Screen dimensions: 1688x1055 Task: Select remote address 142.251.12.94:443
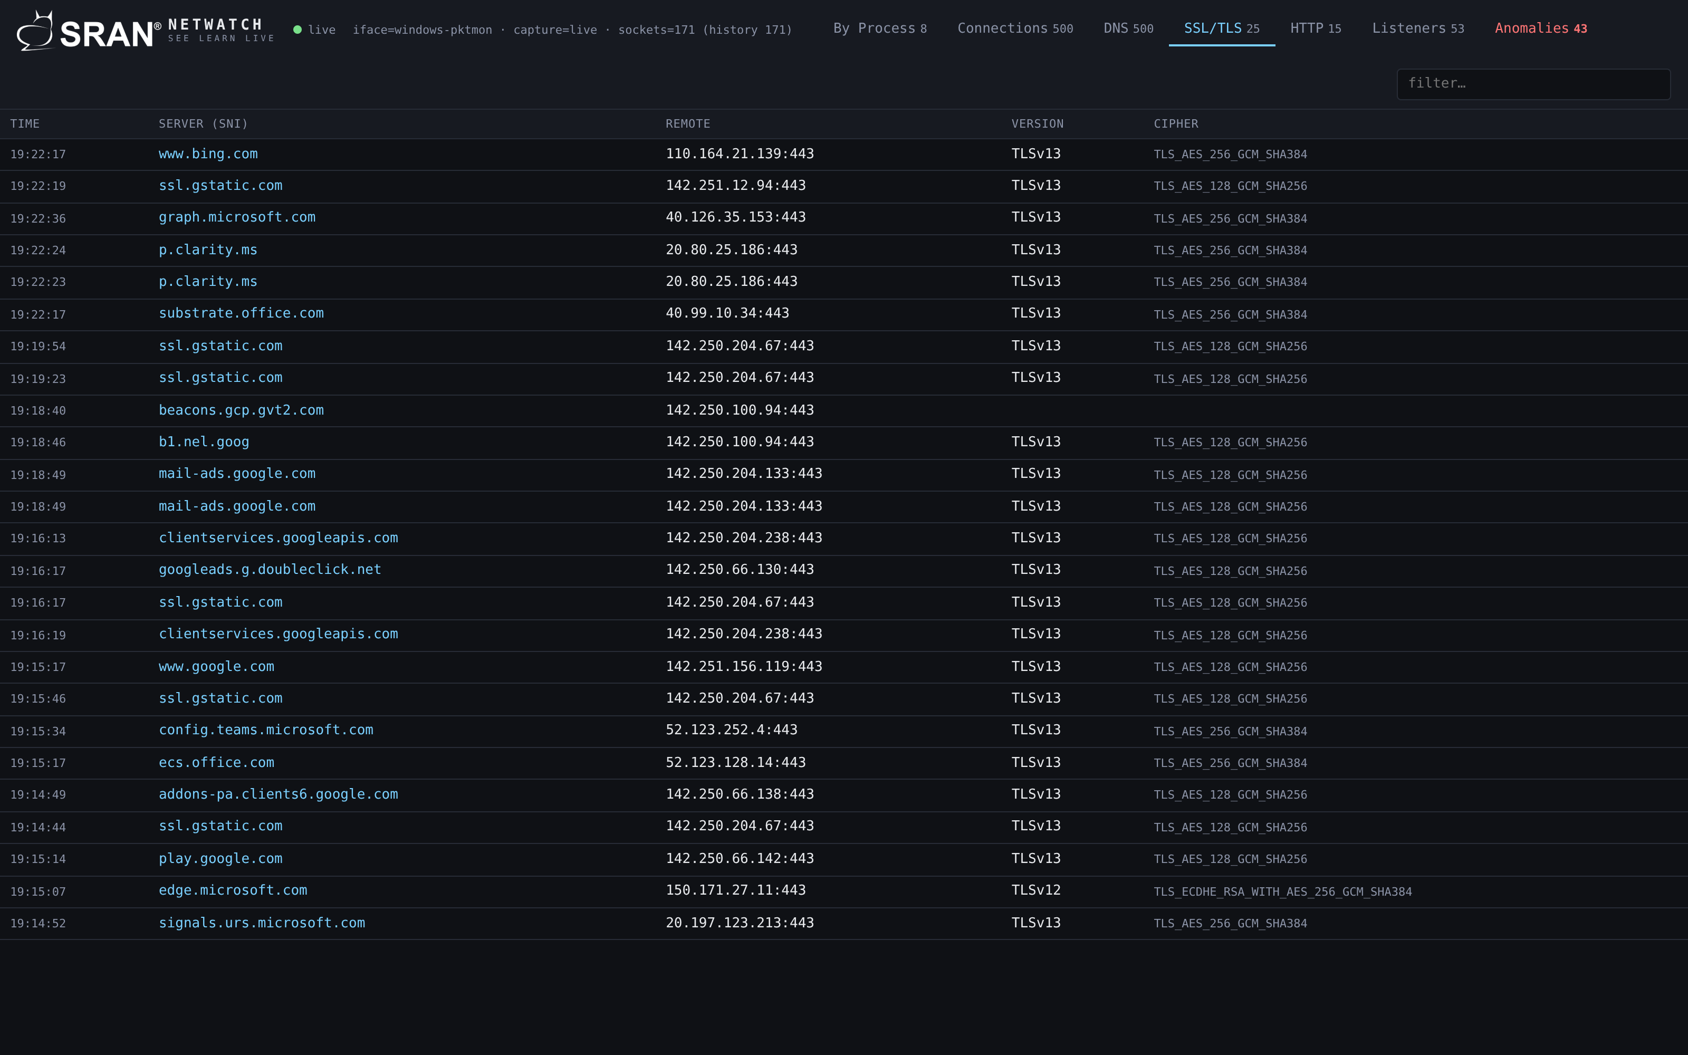pyautogui.click(x=736, y=186)
